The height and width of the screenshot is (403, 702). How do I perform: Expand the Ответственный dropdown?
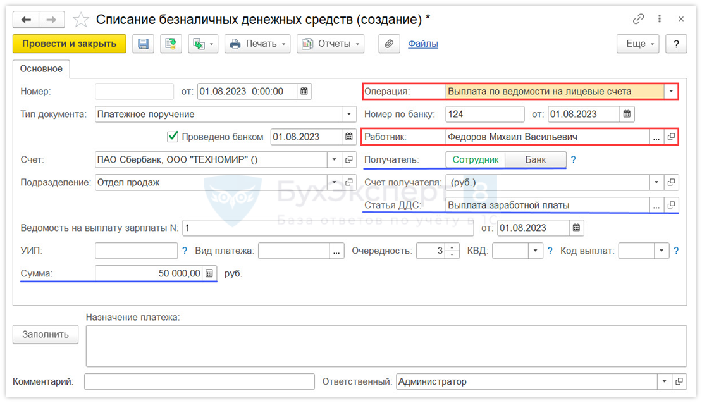(665, 381)
